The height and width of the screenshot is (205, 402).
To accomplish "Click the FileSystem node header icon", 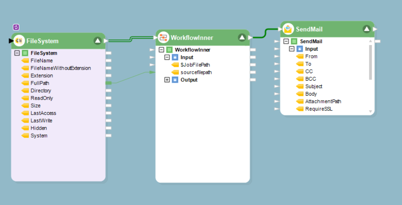I will 19,41.
